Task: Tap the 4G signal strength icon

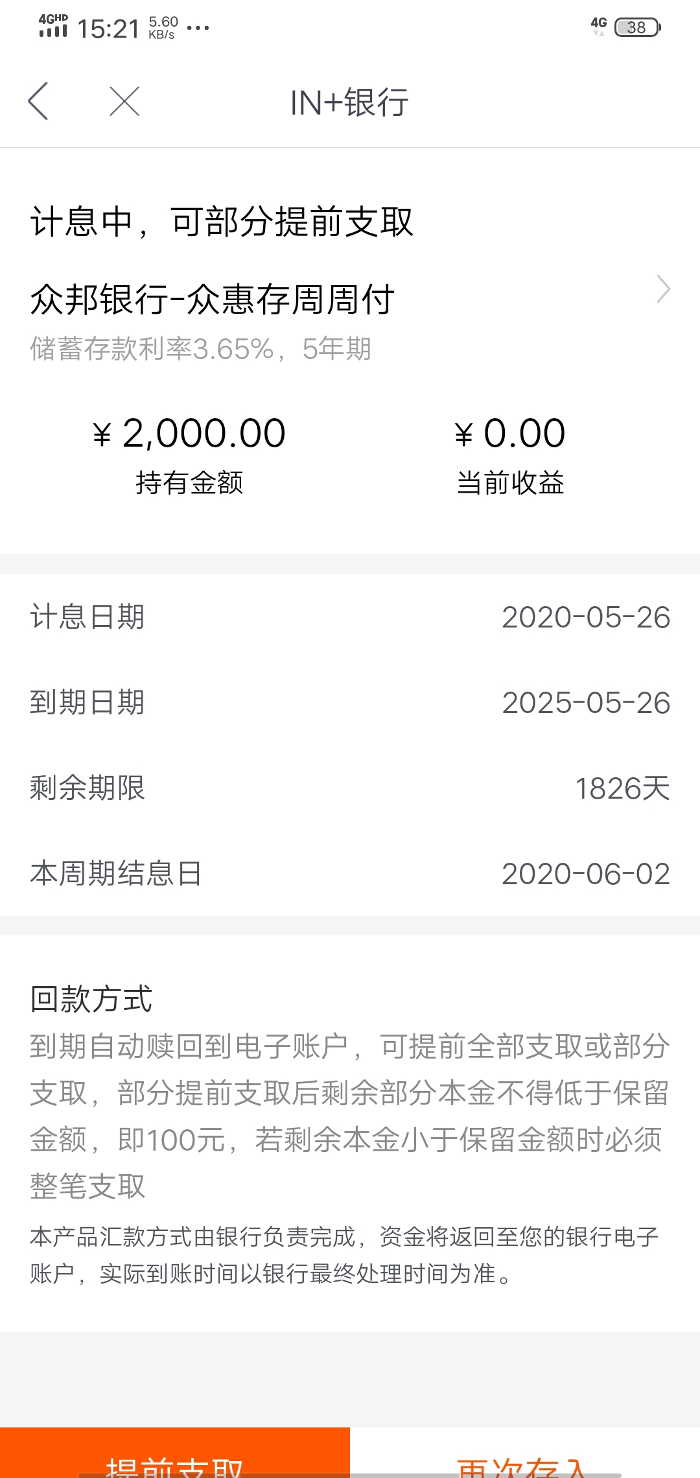Action: coord(53,27)
